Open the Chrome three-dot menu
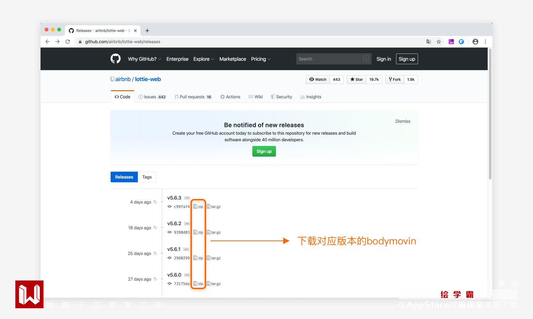This screenshot has width=533, height=319. 485,42
